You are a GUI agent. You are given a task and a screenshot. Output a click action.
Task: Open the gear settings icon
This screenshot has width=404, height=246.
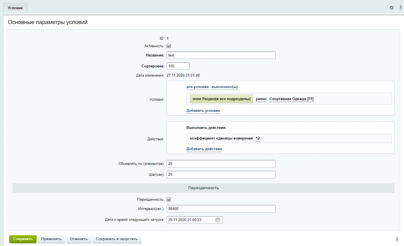tap(391, 8)
